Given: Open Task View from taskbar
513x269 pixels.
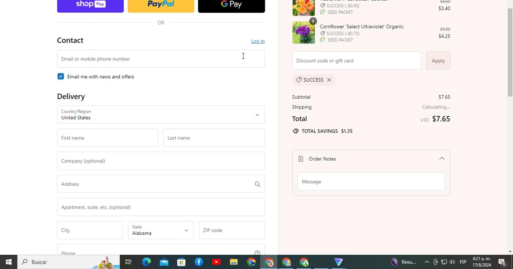Looking at the screenshot, I should [x=128, y=262].
